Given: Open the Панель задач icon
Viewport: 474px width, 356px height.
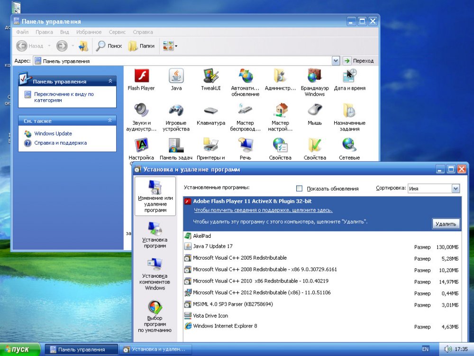Looking at the screenshot, I should (x=176, y=149).
